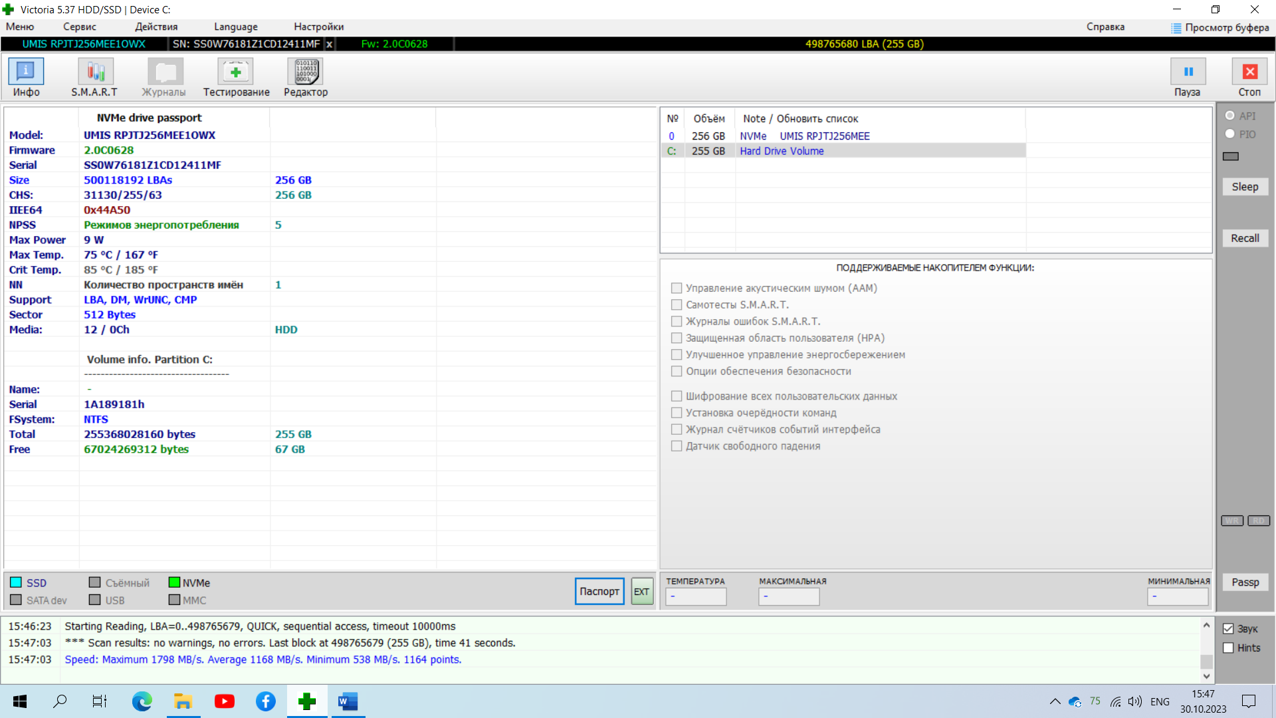
Task: Click the ТЕМПЕРАТУРА value field
Action: point(696,596)
